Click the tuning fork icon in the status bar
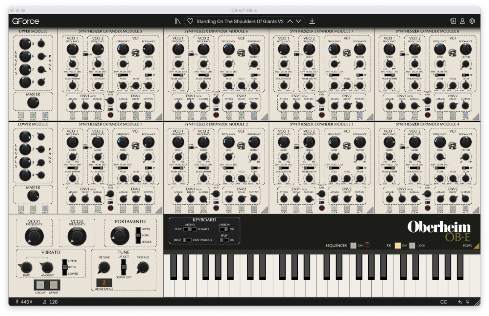The width and height of the screenshot is (489, 316). point(17,302)
